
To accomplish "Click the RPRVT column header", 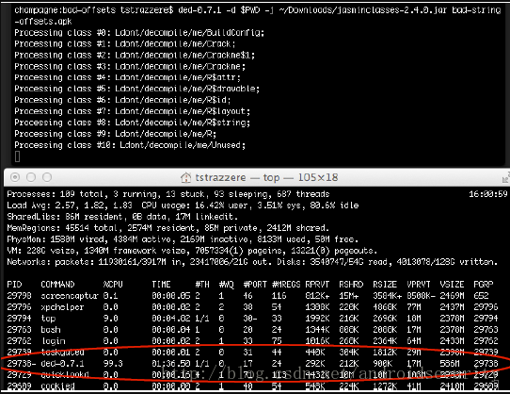I will [x=317, y=285].
